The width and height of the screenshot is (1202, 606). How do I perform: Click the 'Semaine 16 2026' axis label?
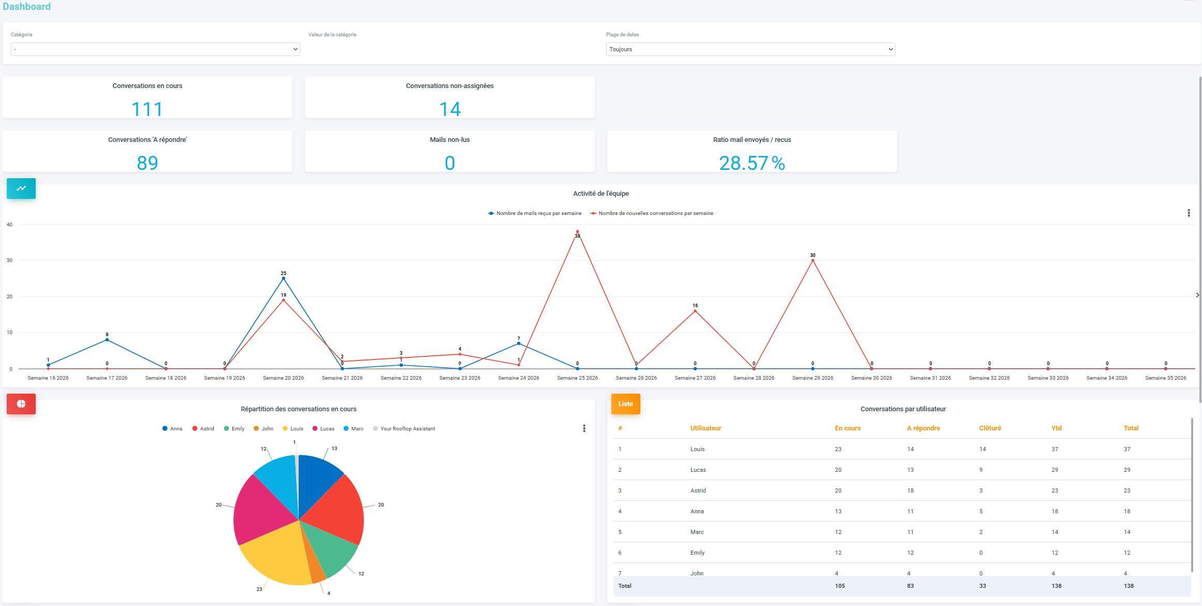pos(48,378)
